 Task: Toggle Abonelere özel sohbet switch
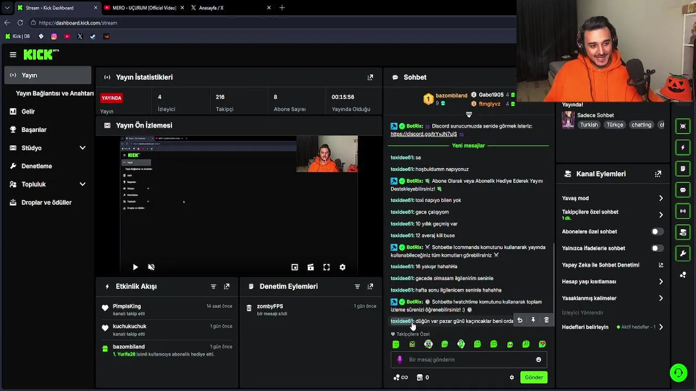657,231
